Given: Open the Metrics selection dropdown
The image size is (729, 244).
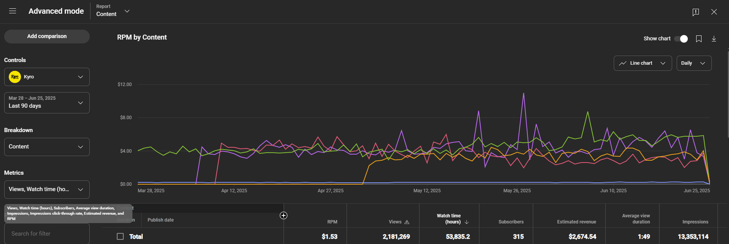Looking at the screenshot, I should 47,190.
